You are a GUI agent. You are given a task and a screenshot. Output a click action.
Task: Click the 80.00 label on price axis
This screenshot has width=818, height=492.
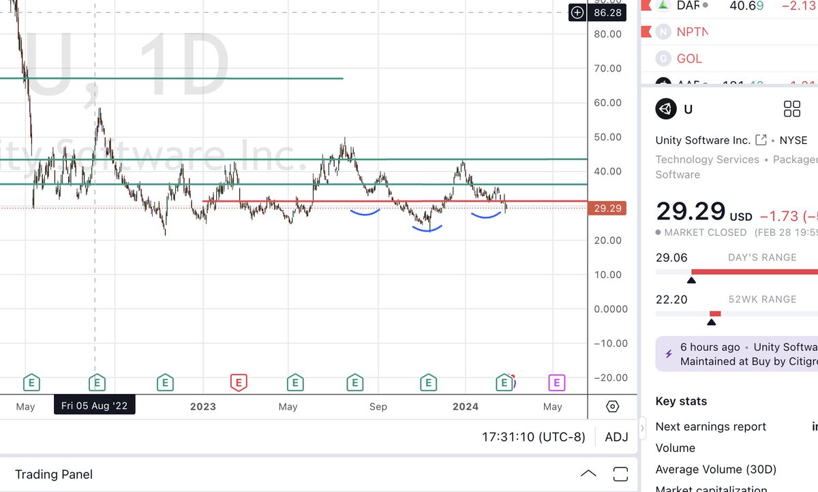(607, 34)
